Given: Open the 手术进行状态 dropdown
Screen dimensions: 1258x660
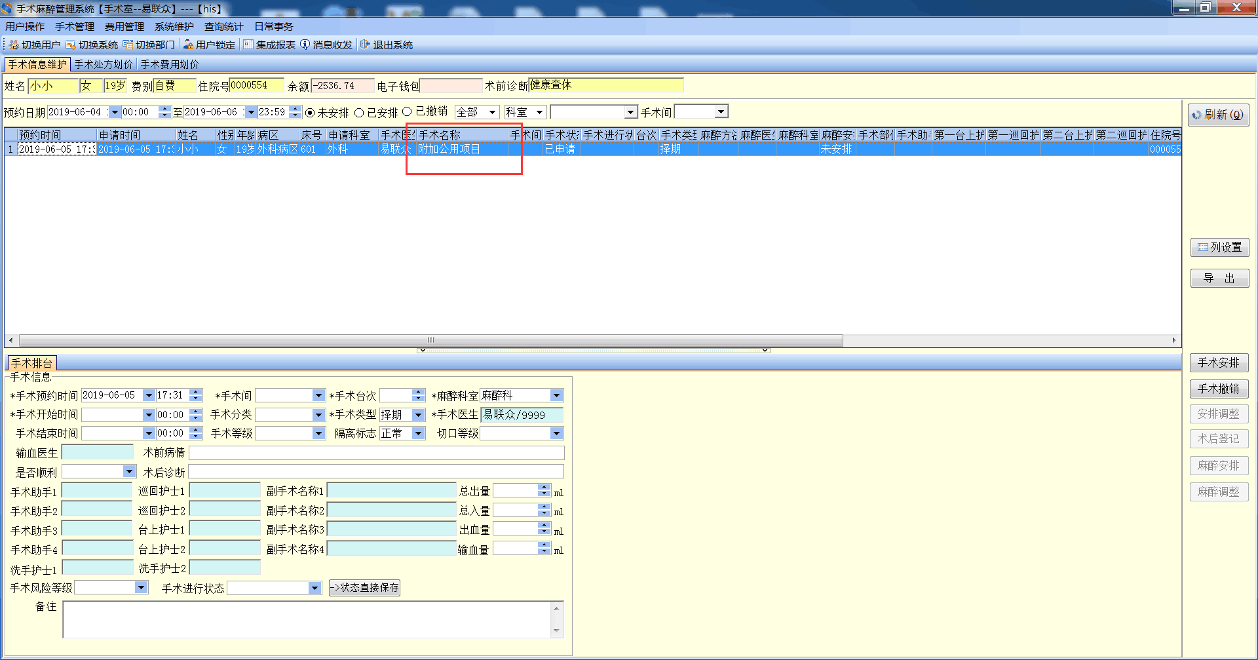Looking at the screenshot, I should tap(314, 588).
